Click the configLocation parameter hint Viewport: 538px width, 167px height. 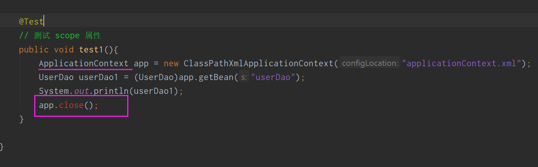click(x=370, y=64)
